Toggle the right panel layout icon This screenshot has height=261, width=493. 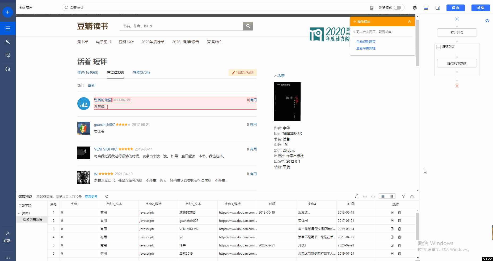coord(438,8)
